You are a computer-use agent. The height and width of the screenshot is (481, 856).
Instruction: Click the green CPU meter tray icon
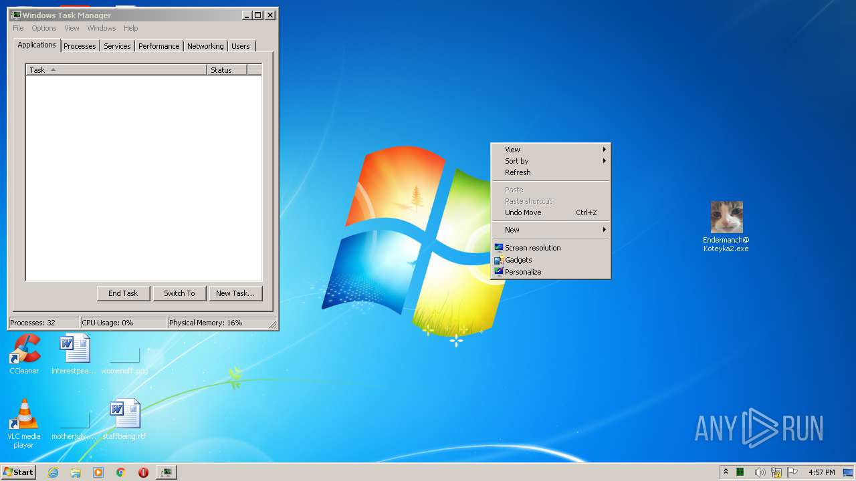[x=741, y=472]
